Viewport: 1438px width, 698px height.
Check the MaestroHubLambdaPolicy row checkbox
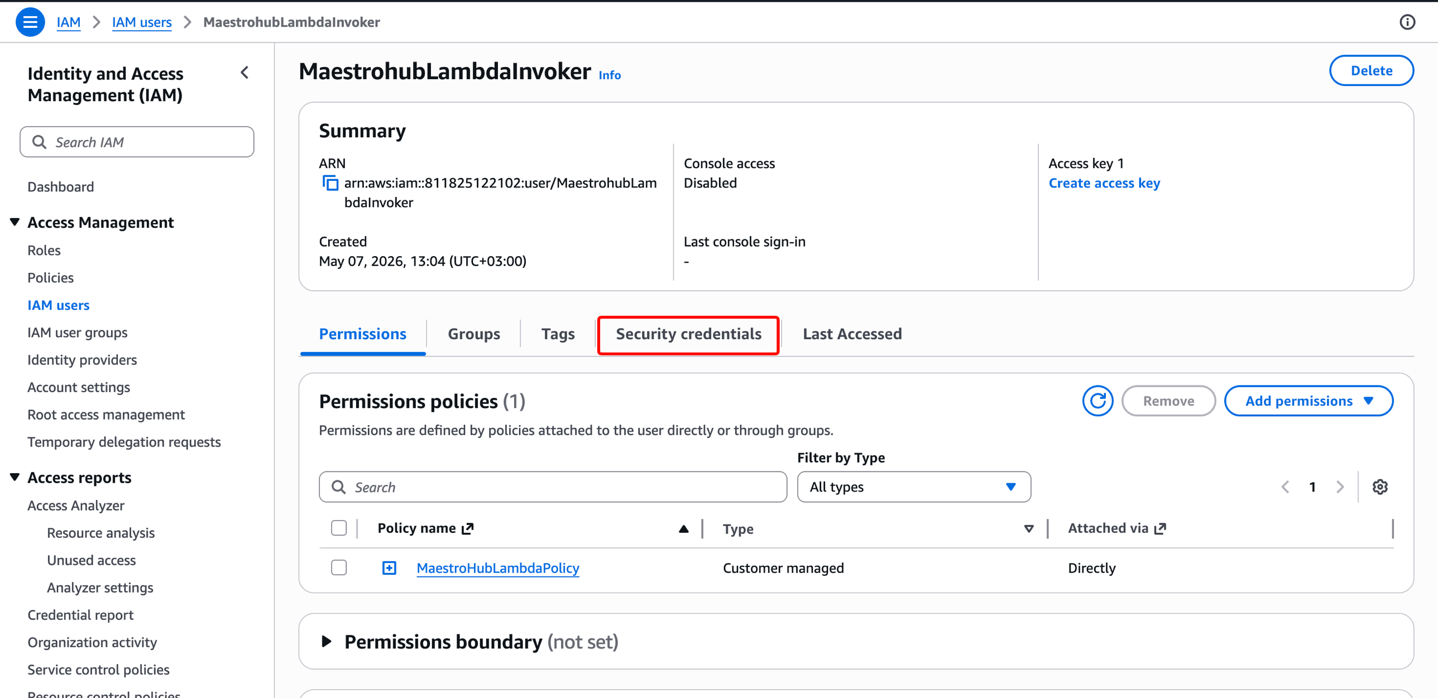[x=339, y=567]
